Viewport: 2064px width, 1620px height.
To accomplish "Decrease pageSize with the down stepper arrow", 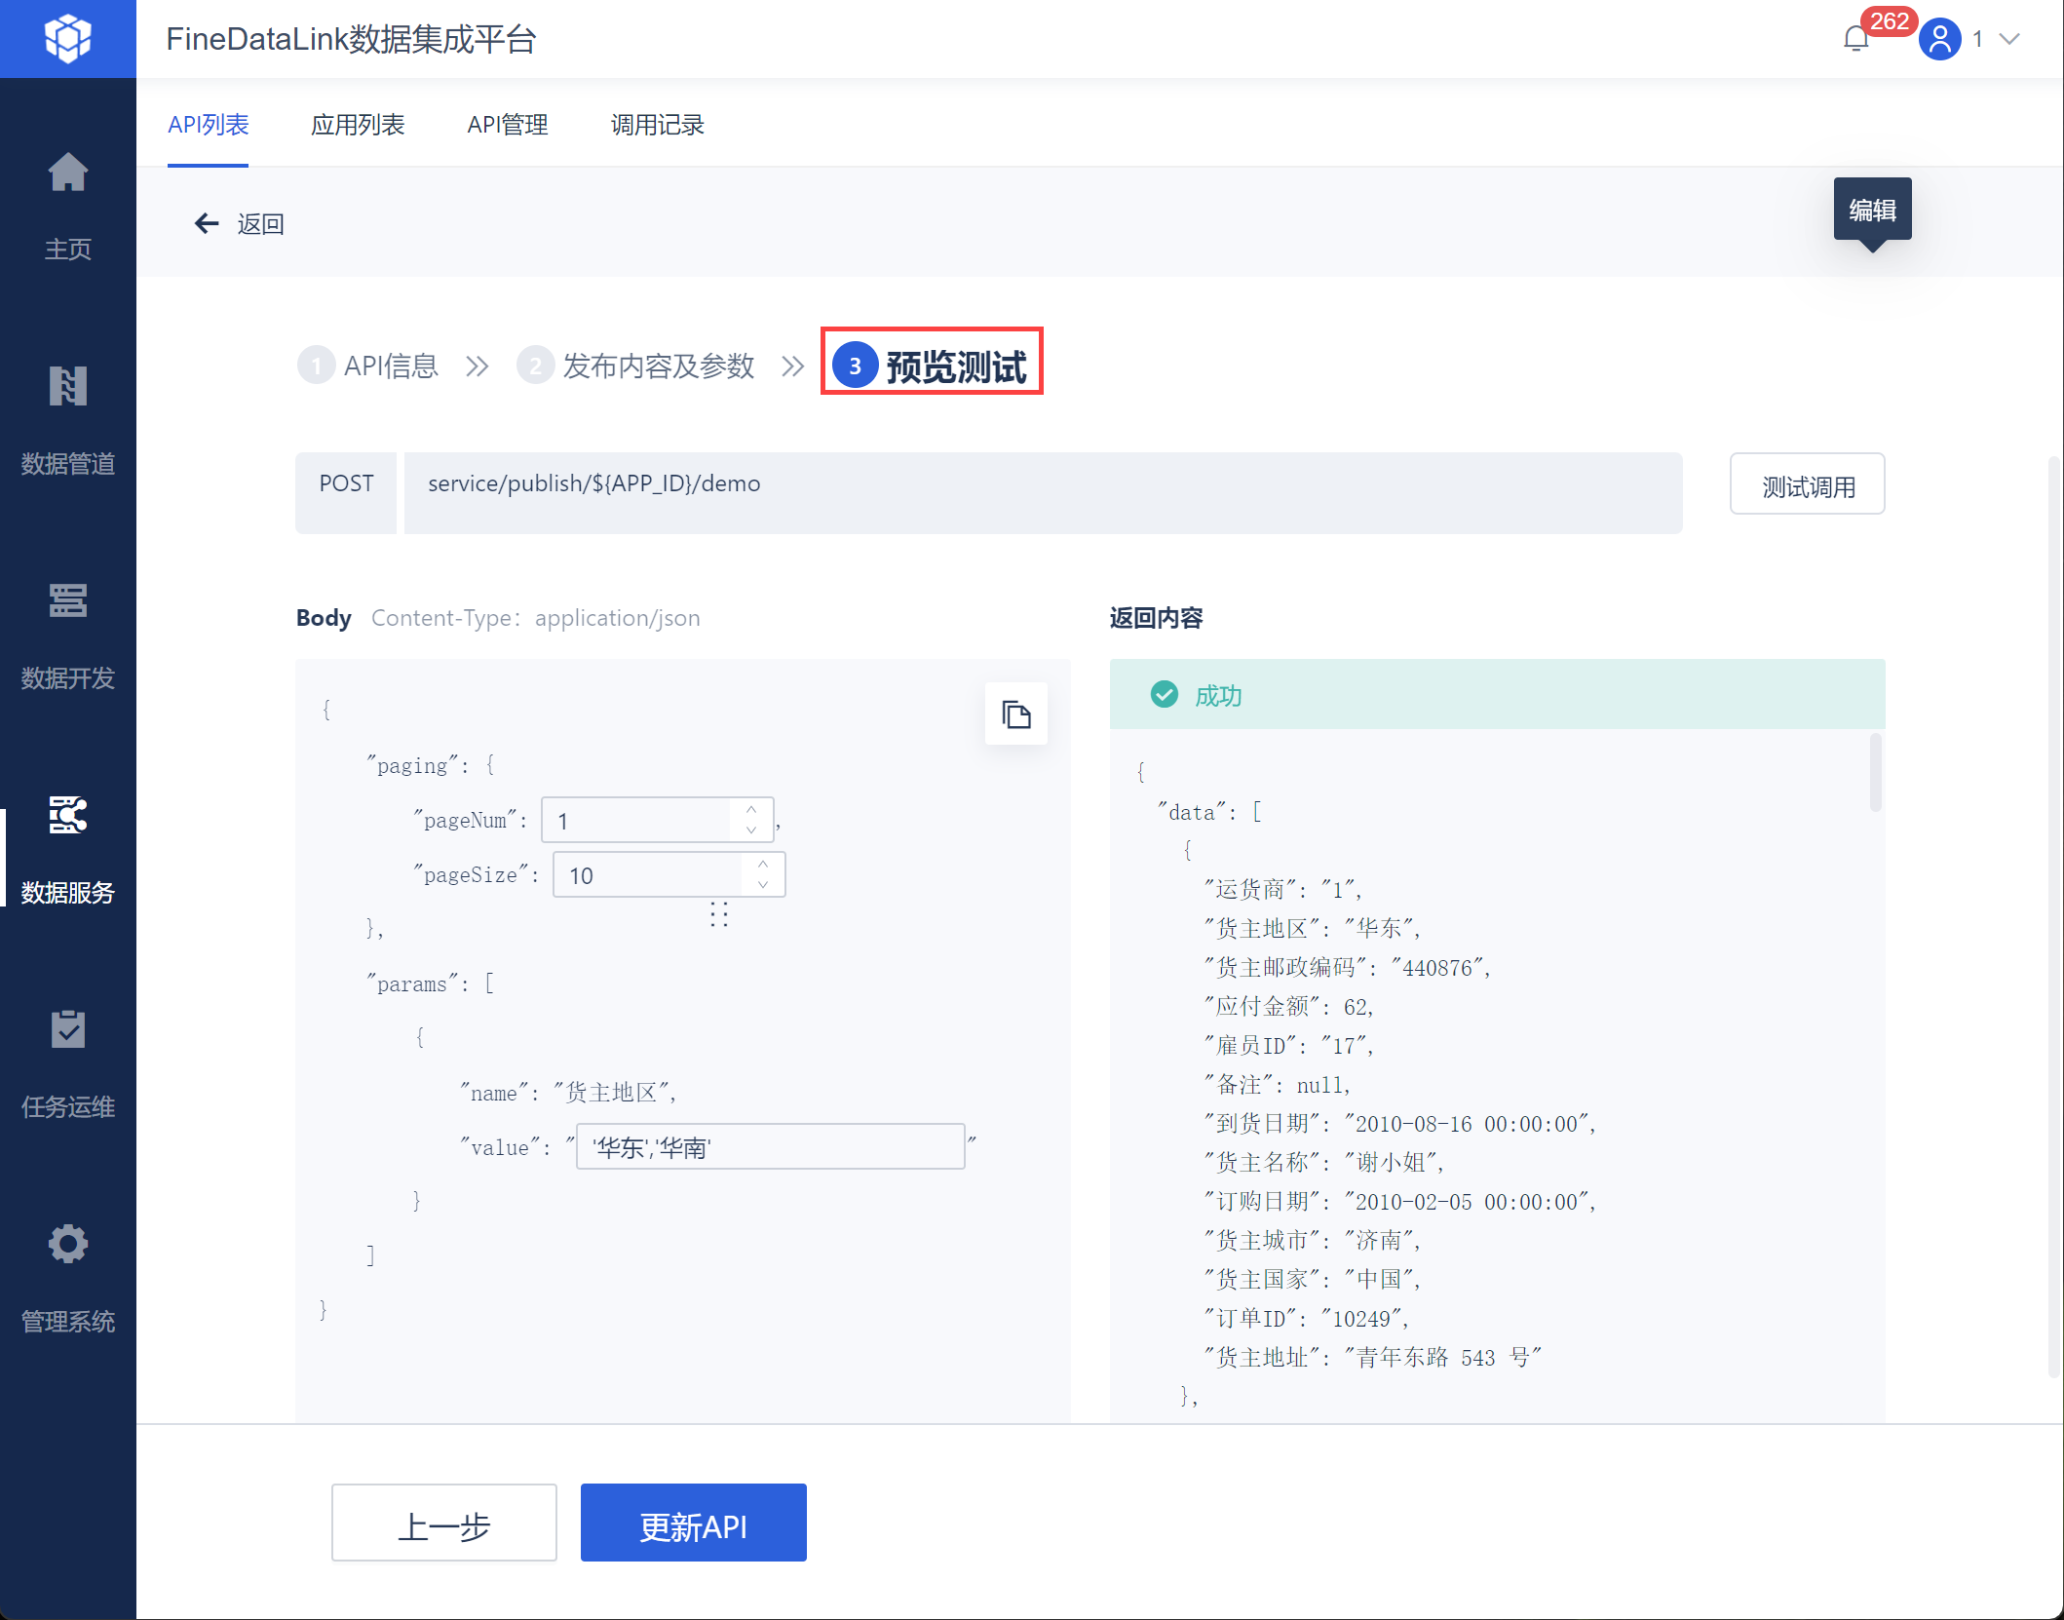I will coord(763,885).
